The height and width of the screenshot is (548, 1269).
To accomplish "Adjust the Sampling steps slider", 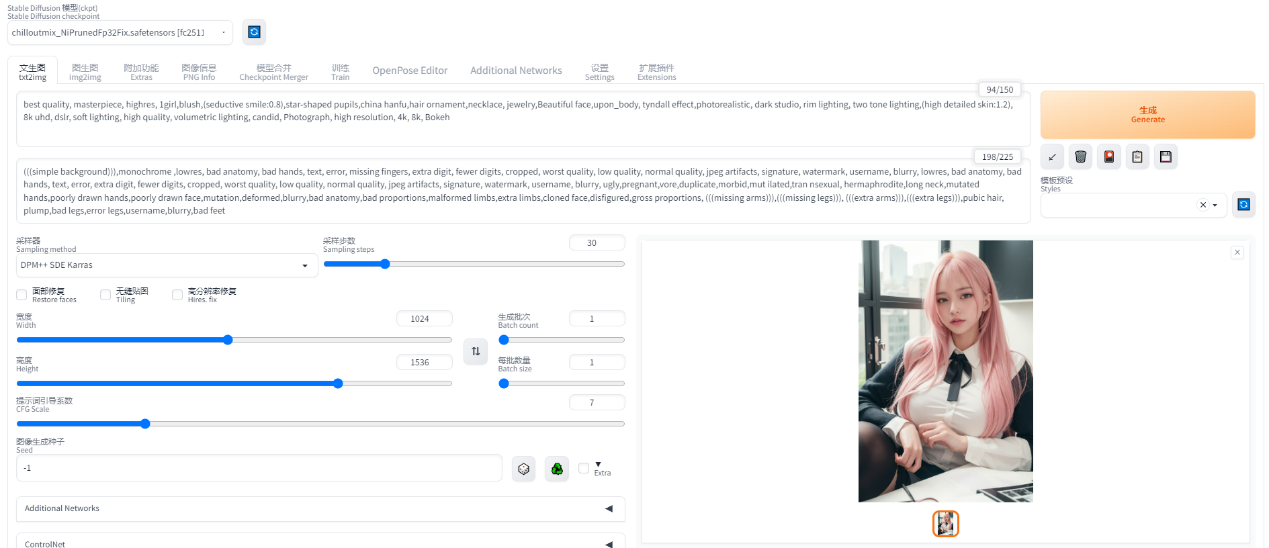I will [x=474, y=264].
